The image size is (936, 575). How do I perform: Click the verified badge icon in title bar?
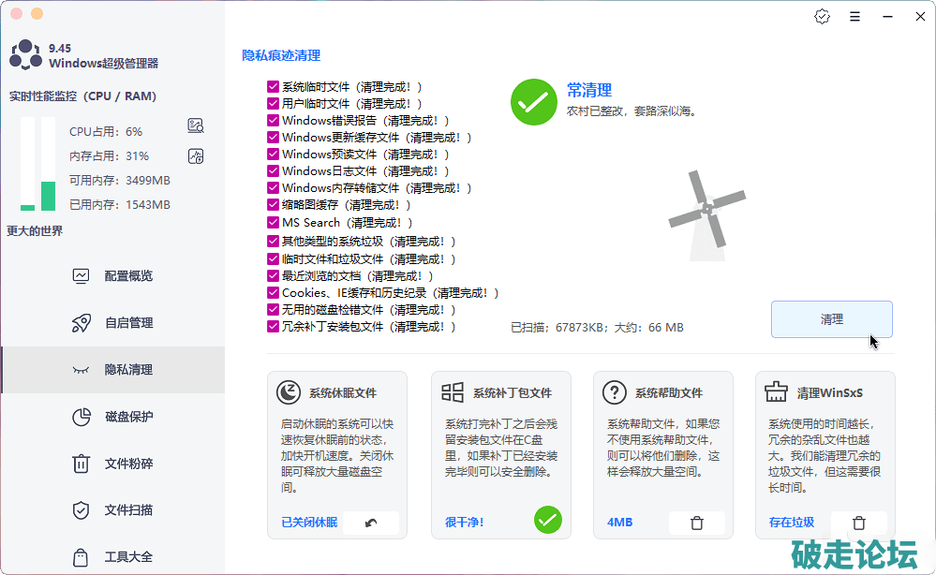click(823, 17)
